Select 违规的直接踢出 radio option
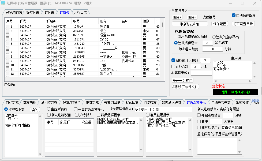Screen dimensions: 262x161 [x=214, y=37]
